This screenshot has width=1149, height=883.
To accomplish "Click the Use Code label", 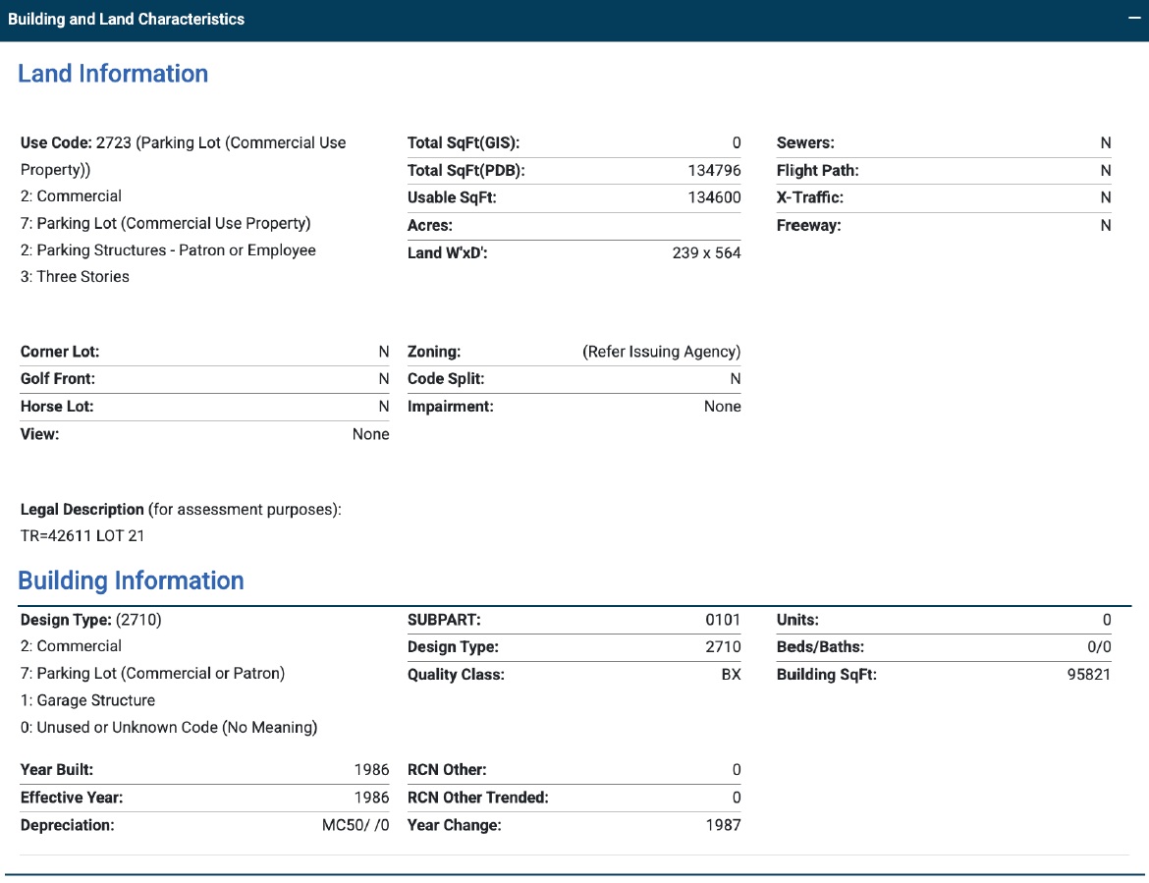I will pyautogui.click(x=56, y=143).
